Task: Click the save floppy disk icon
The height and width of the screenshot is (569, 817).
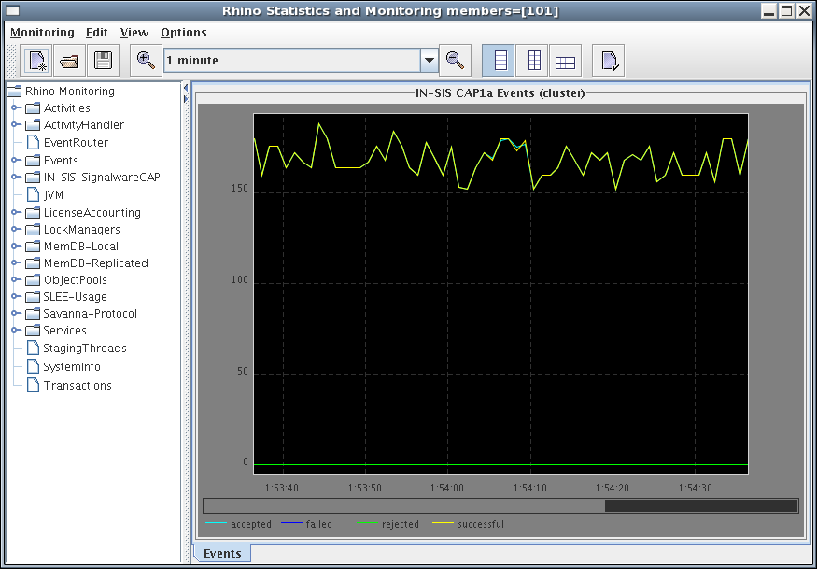Action: coord(102,61)
